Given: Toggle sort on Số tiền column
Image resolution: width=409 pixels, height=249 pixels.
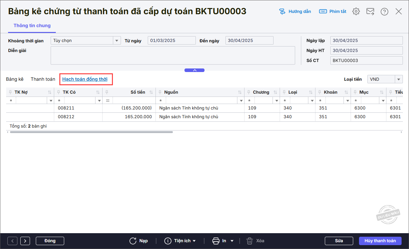Looking at the screenshot, I should tap(151, 92).
